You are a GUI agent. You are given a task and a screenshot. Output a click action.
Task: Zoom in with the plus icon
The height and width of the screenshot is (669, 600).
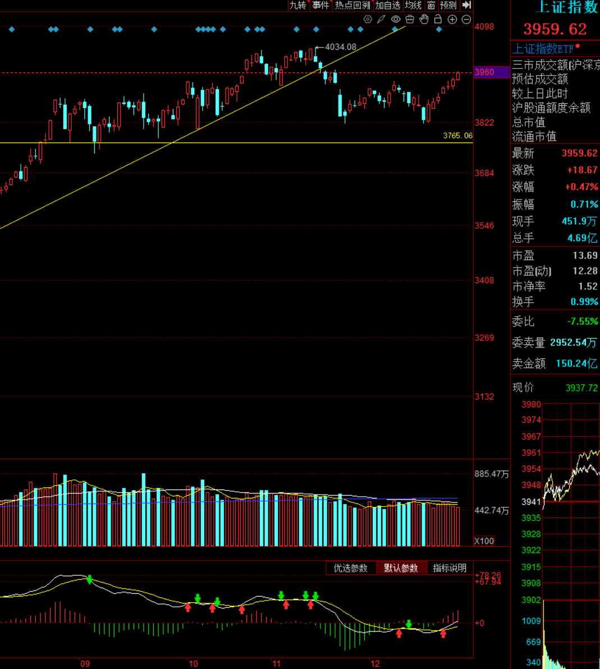point(452,19)
